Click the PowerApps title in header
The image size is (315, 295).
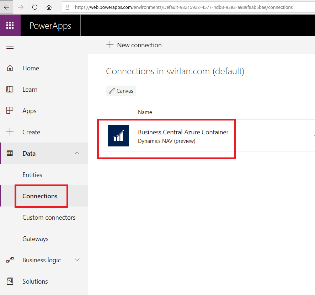(x=50, y=26)
